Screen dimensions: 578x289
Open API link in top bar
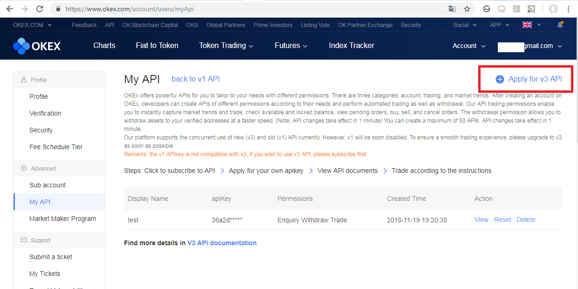[x=110, y=25]
